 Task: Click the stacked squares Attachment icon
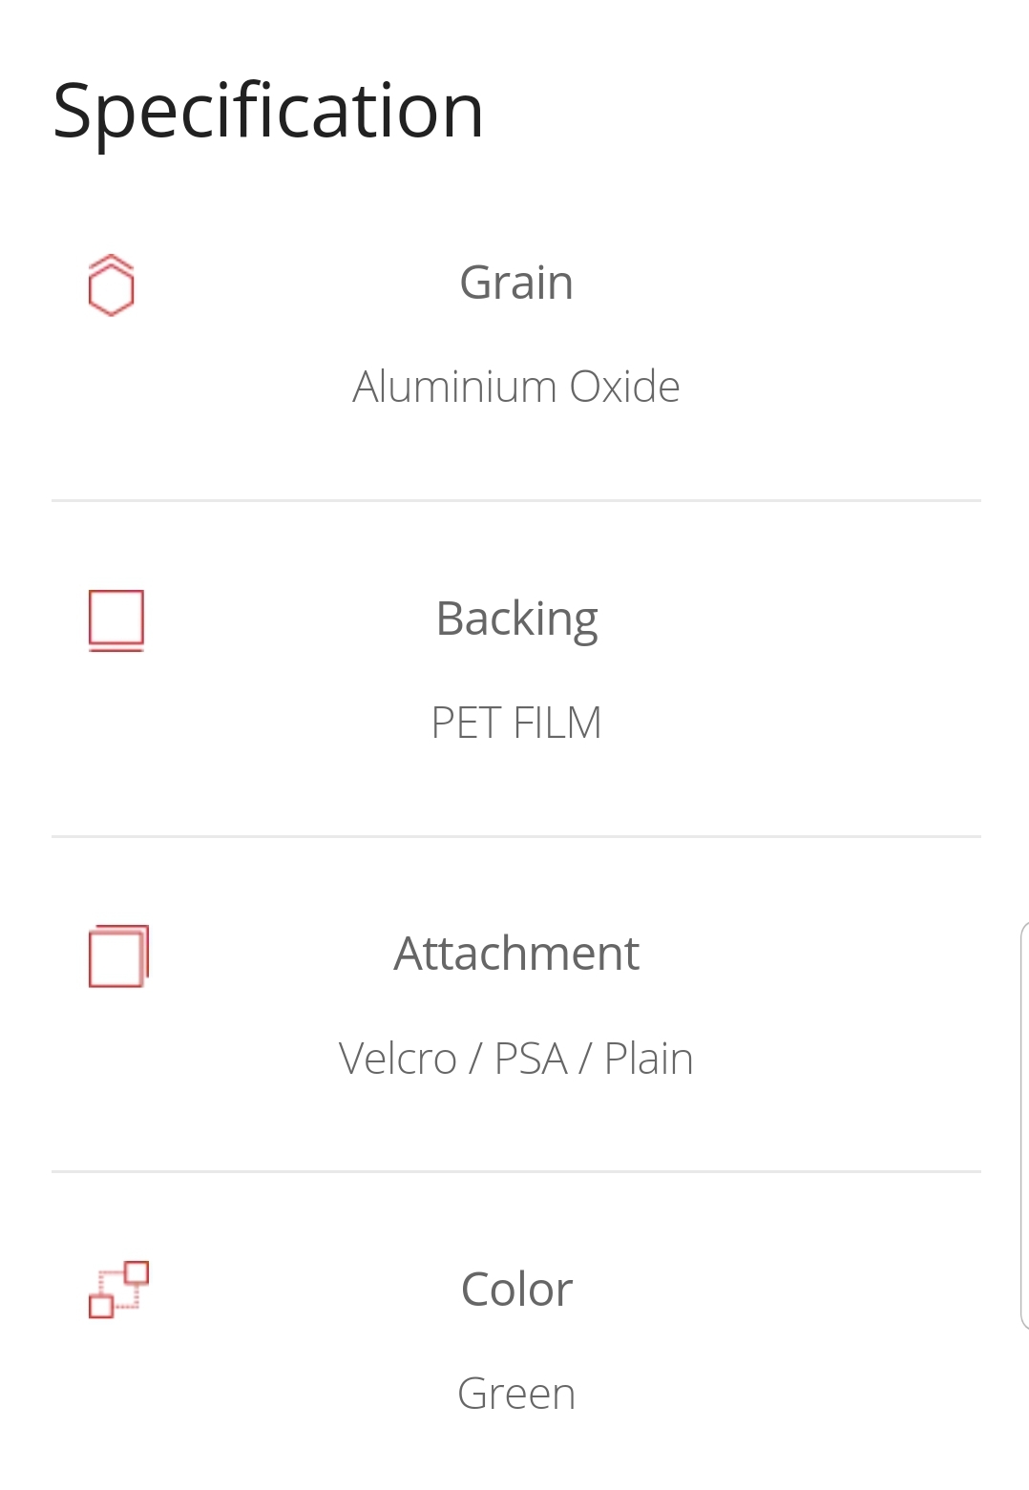pyautogui.click(x=118, y=955)
